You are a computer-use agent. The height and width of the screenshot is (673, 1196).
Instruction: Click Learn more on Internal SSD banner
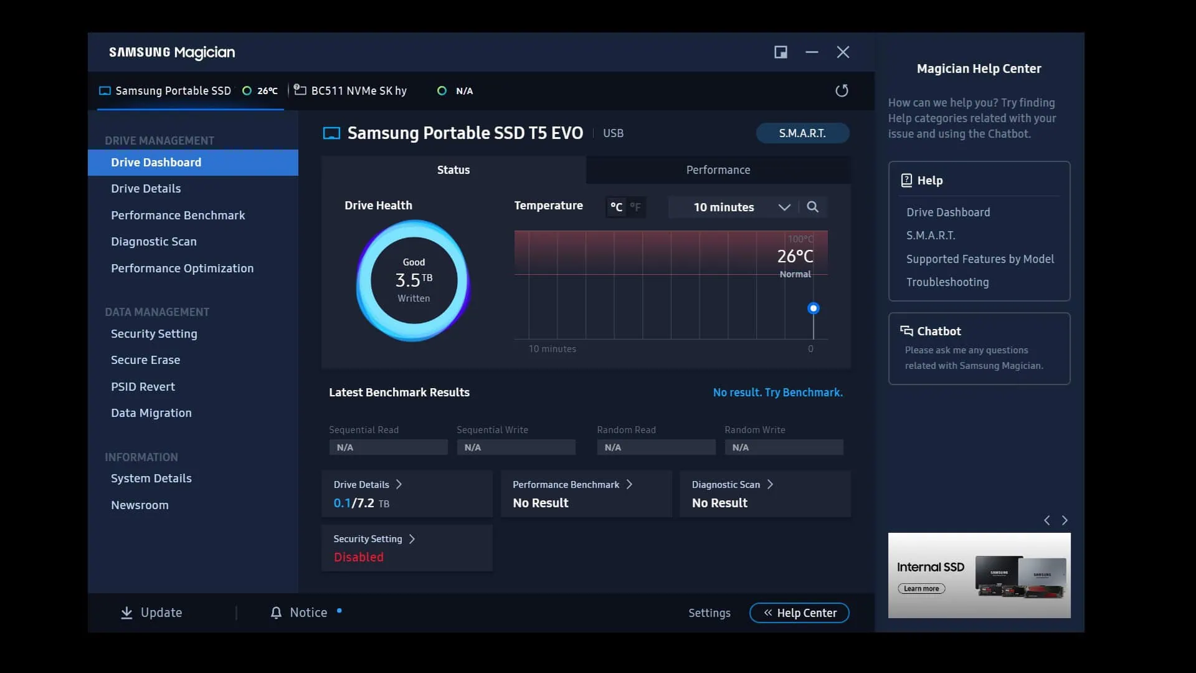tap(921, 588)
